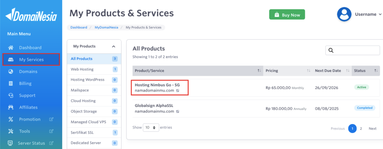
Task: Click the product search input field
Action: point(352,50)
